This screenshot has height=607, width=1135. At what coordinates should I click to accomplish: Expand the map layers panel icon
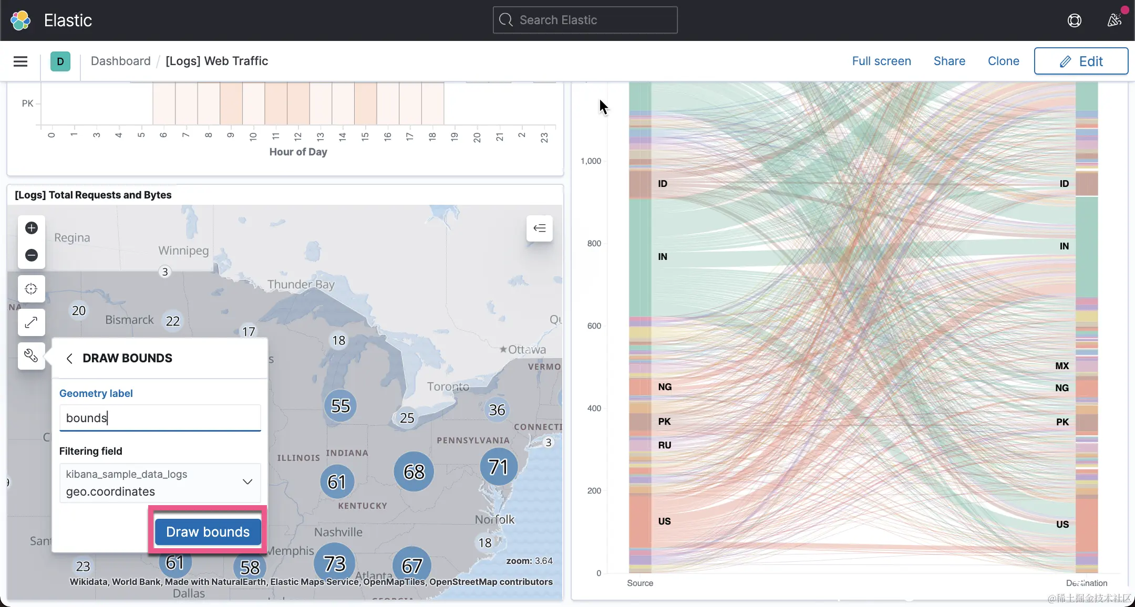coord(540,228)
